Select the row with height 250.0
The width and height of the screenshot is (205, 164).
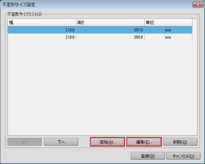point(100,37)
